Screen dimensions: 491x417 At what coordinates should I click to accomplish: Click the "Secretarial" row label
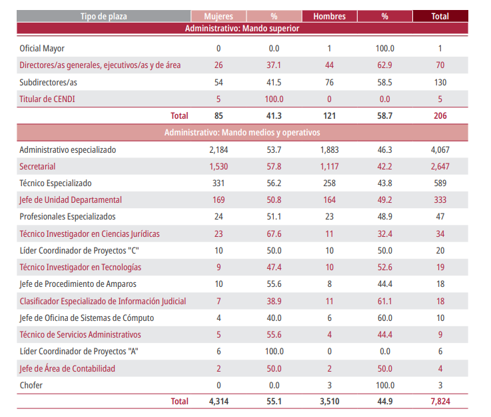pos(37,166)
